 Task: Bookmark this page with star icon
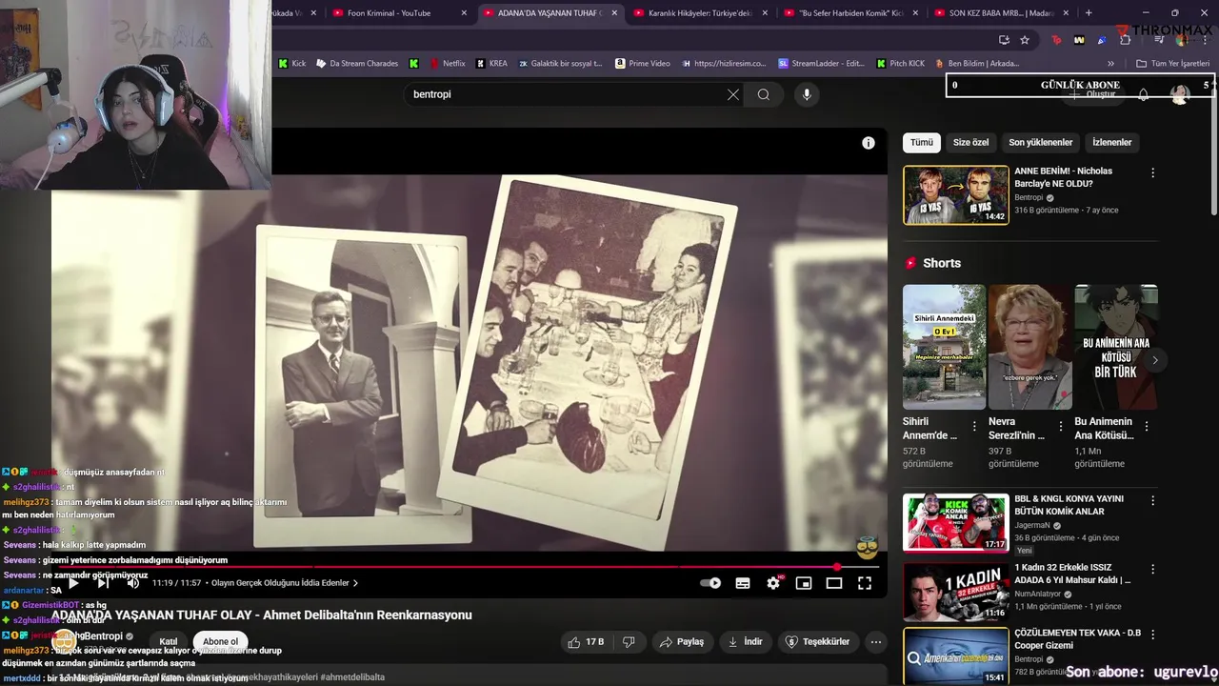(x=1025, y=40)
